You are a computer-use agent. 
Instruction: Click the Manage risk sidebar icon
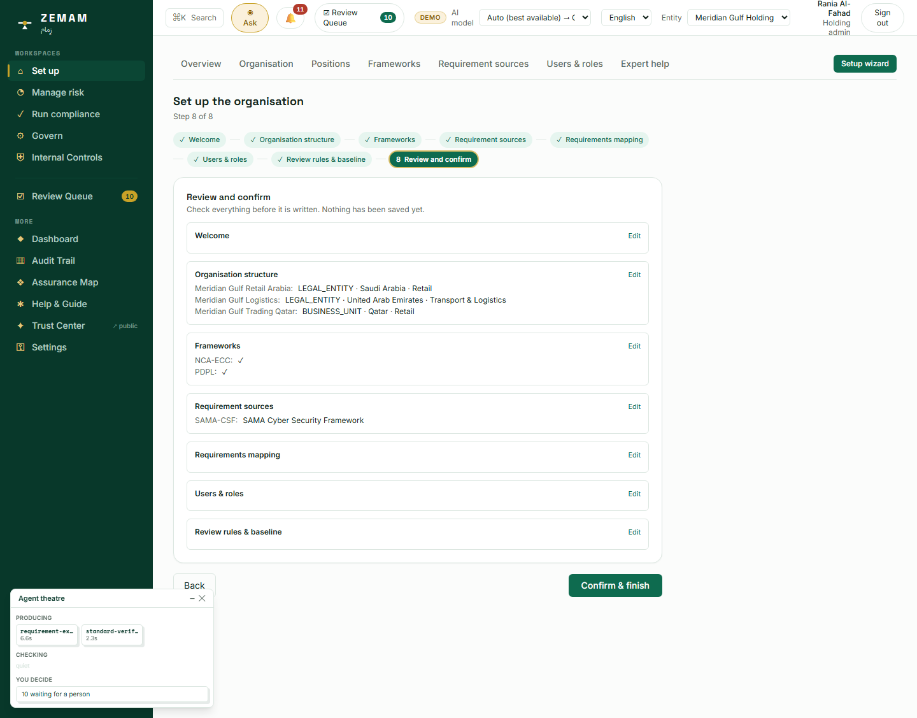20,92
